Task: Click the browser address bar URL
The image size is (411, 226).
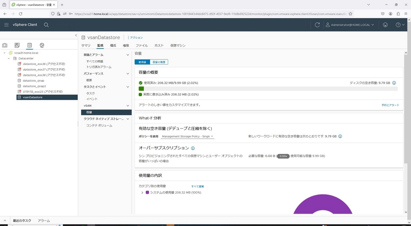Action: click(x=211, y=14)
